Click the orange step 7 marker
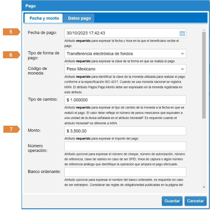 (11, 129)
